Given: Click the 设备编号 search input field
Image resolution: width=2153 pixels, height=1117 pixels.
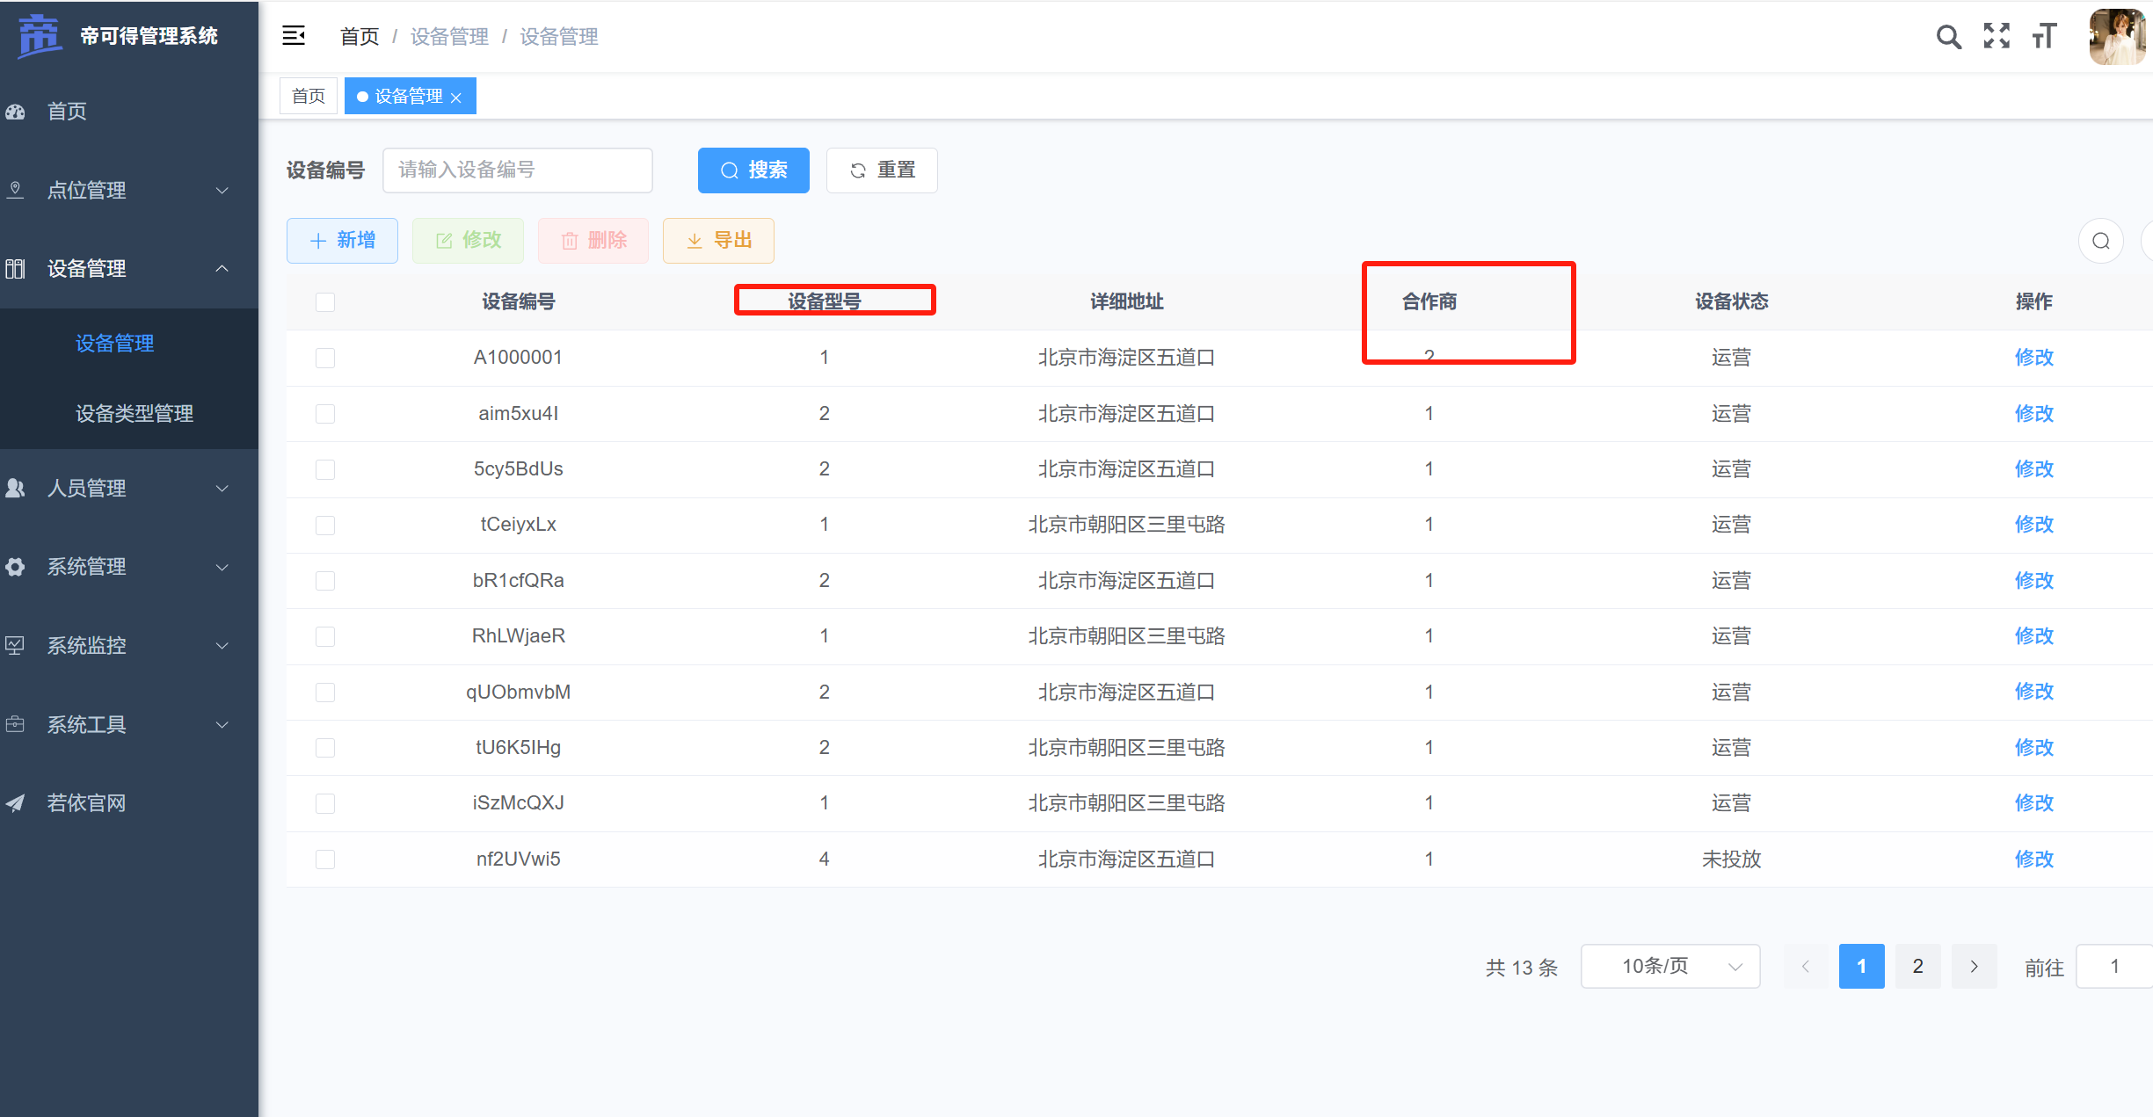Looking at the screenshot, I should coord(518,170).
